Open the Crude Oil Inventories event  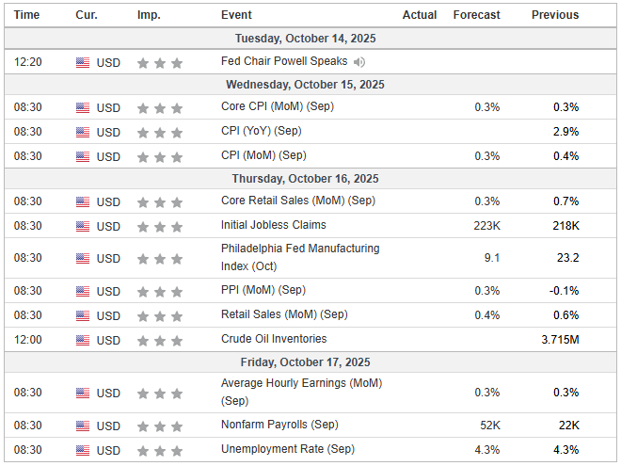(x=274, y=340)
